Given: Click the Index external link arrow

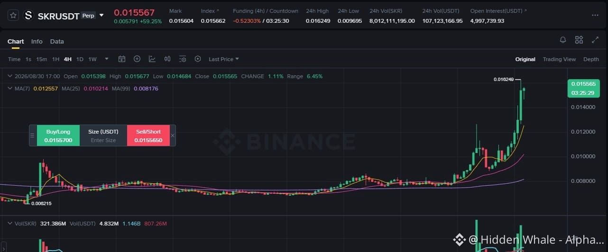Looking at the screenshot, I should click(218, 10).
